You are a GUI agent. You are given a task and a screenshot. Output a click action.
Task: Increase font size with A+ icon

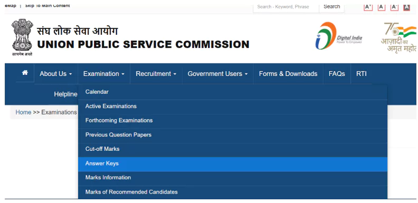368,7
